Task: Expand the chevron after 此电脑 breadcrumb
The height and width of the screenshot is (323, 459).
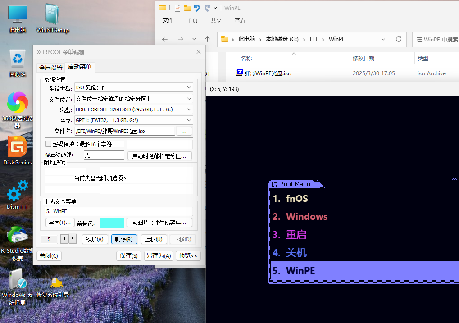Action: tap(260, 40)
